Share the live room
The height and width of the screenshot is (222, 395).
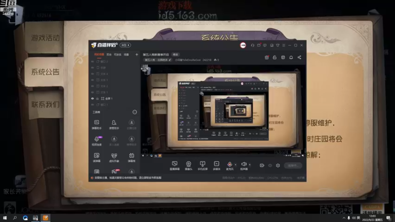click(x=299, y=57)
